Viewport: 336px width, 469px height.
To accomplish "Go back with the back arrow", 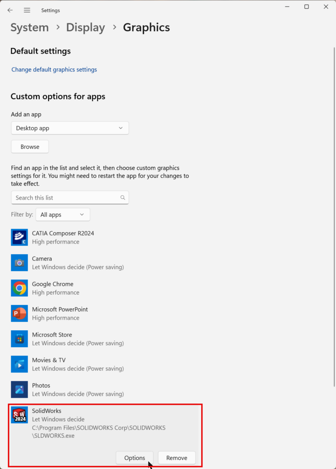I will click(10, 10).
